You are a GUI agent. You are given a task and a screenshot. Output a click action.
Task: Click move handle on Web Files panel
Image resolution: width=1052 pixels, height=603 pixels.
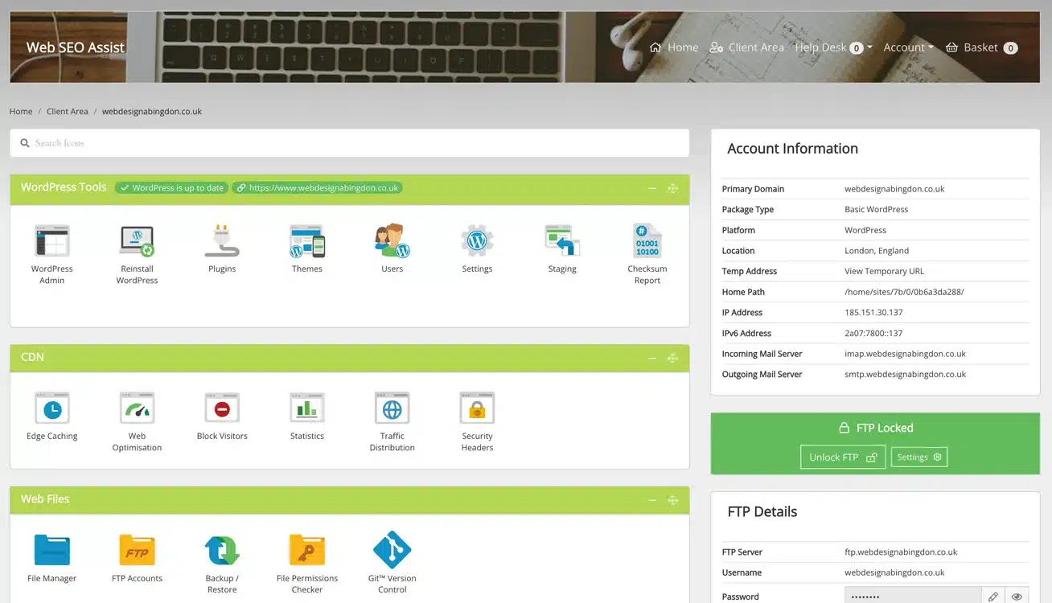point(673,500)
